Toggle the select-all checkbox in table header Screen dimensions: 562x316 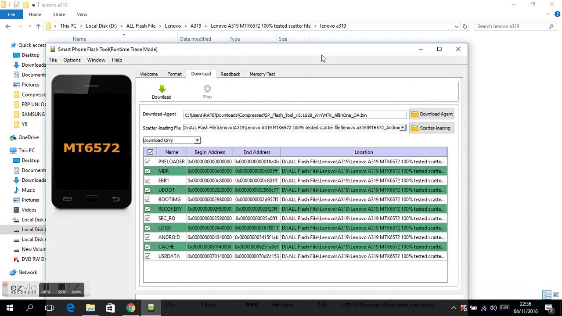pos(150,152)
